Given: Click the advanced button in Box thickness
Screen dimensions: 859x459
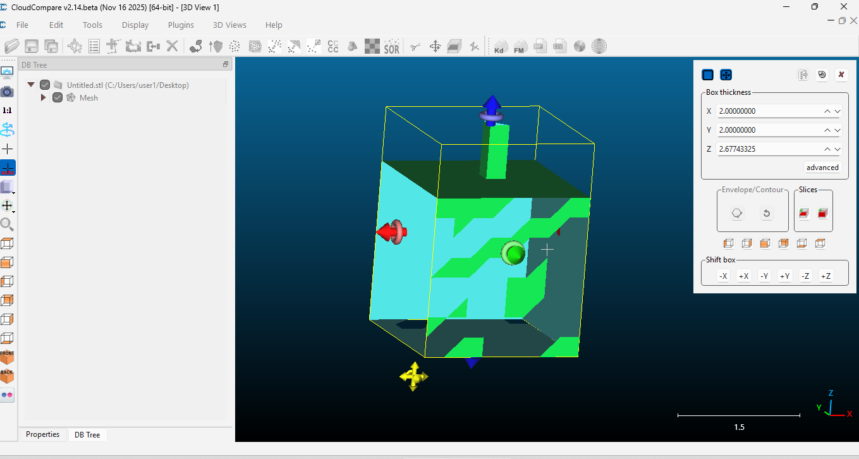Looking at the screenshot, I should 822,167.
